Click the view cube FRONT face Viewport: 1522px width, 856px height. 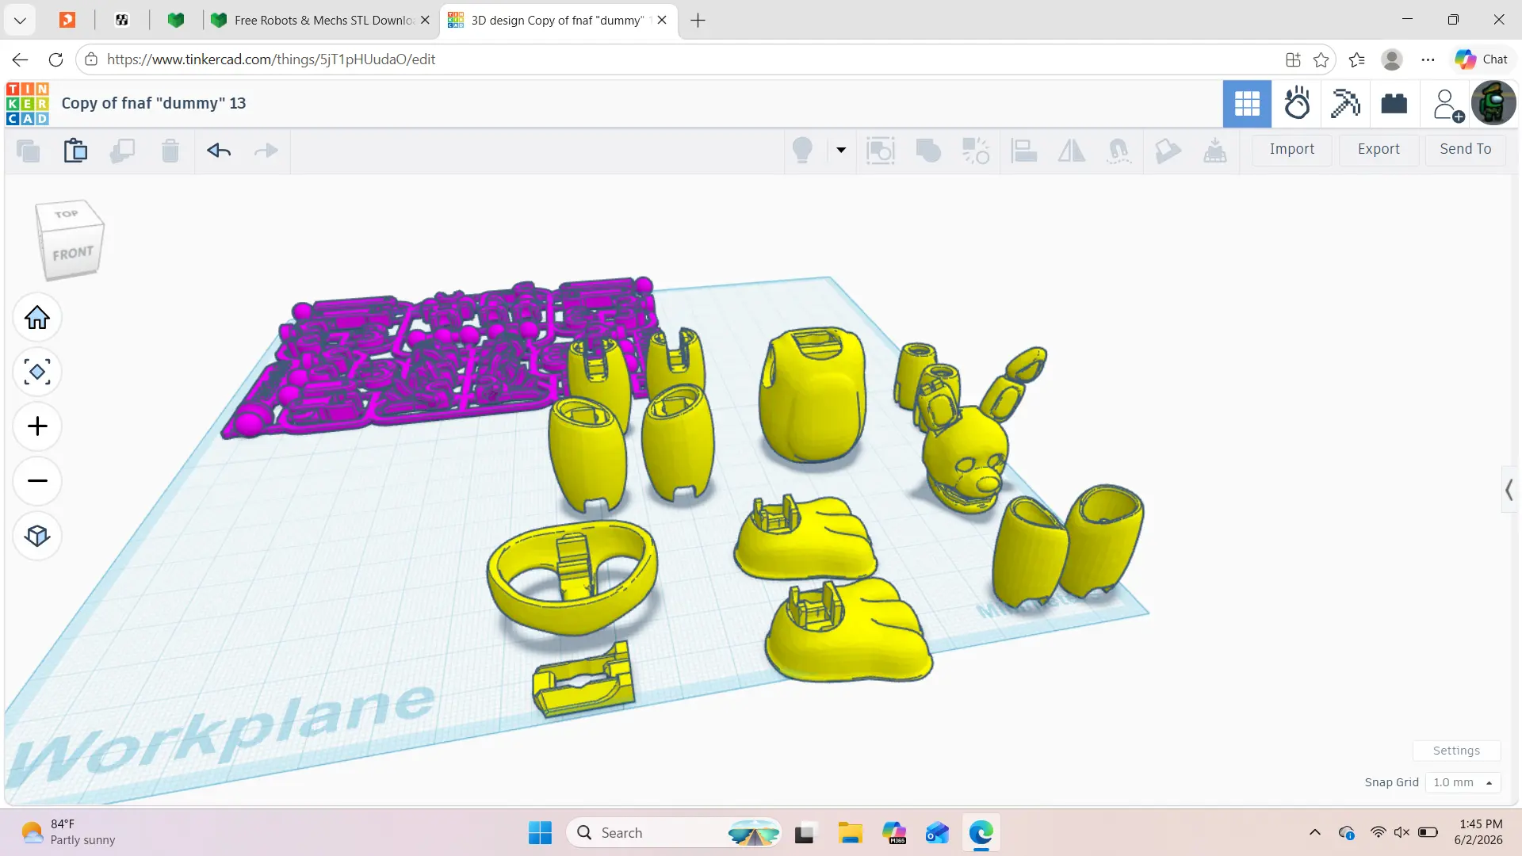pyautogui.click(x=73, y=254)
